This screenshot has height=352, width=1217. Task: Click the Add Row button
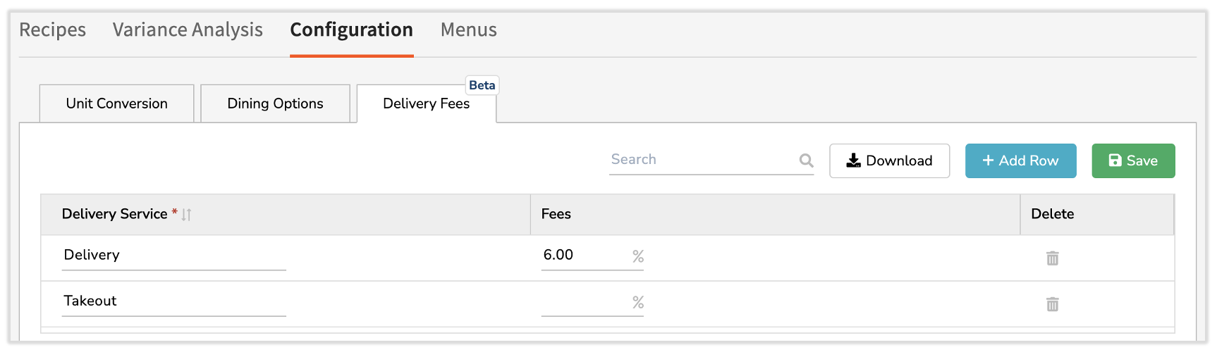(1020, 161)
